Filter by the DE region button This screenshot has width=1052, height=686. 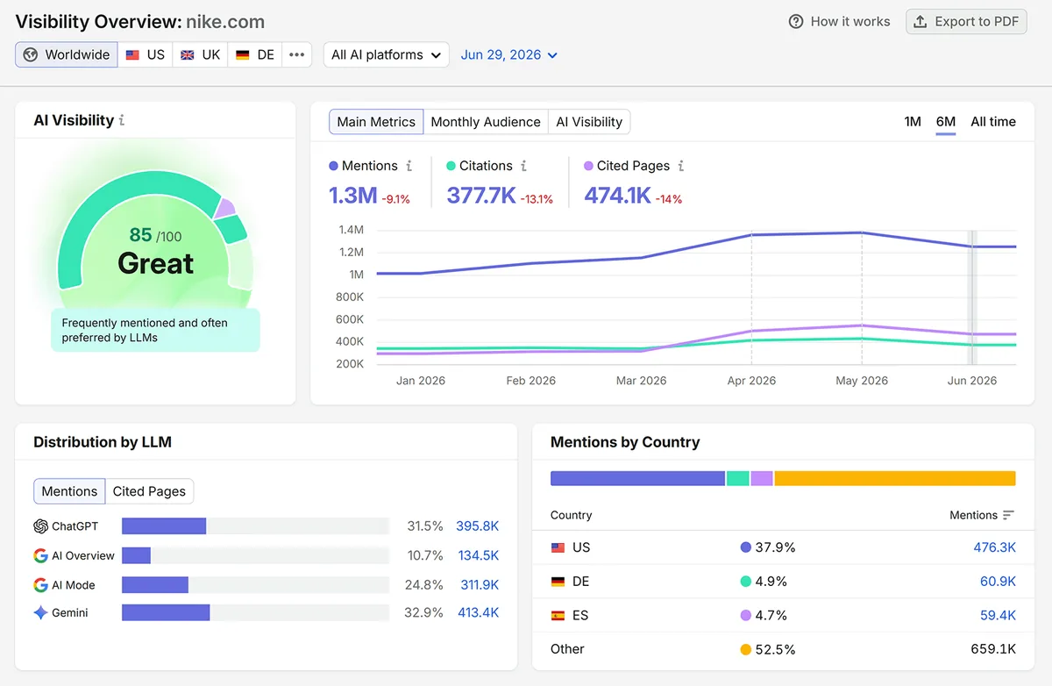[x=255, y=54]
